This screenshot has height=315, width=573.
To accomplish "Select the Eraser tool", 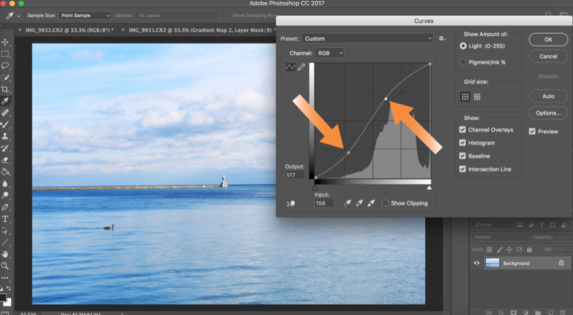I will click(x=5, y=160).
